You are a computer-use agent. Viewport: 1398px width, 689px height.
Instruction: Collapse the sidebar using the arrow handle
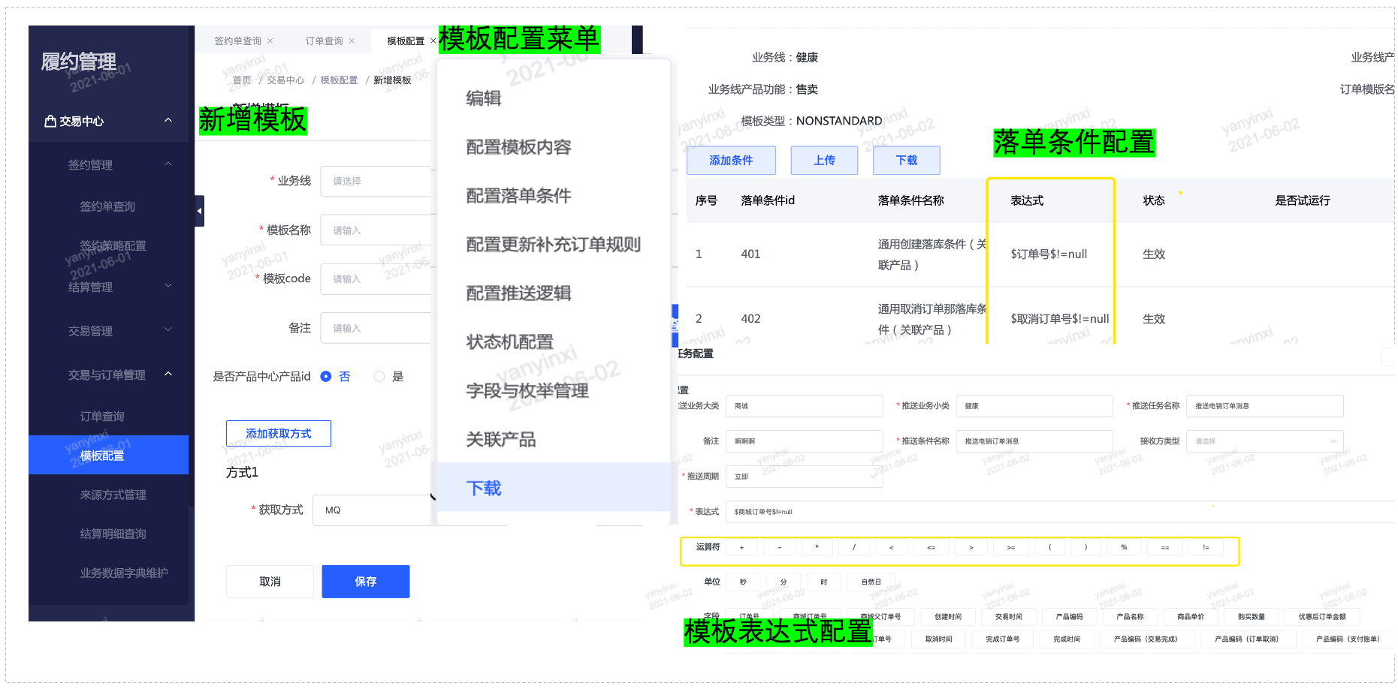199,212
